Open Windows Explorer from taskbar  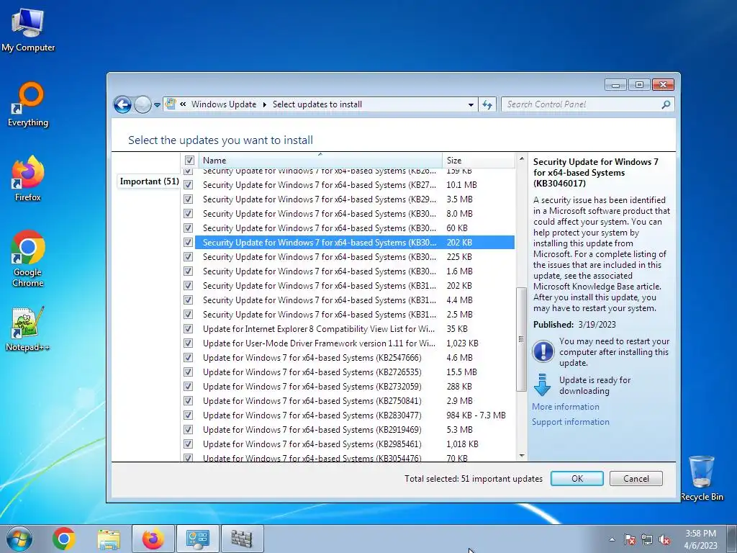[109, 539]
